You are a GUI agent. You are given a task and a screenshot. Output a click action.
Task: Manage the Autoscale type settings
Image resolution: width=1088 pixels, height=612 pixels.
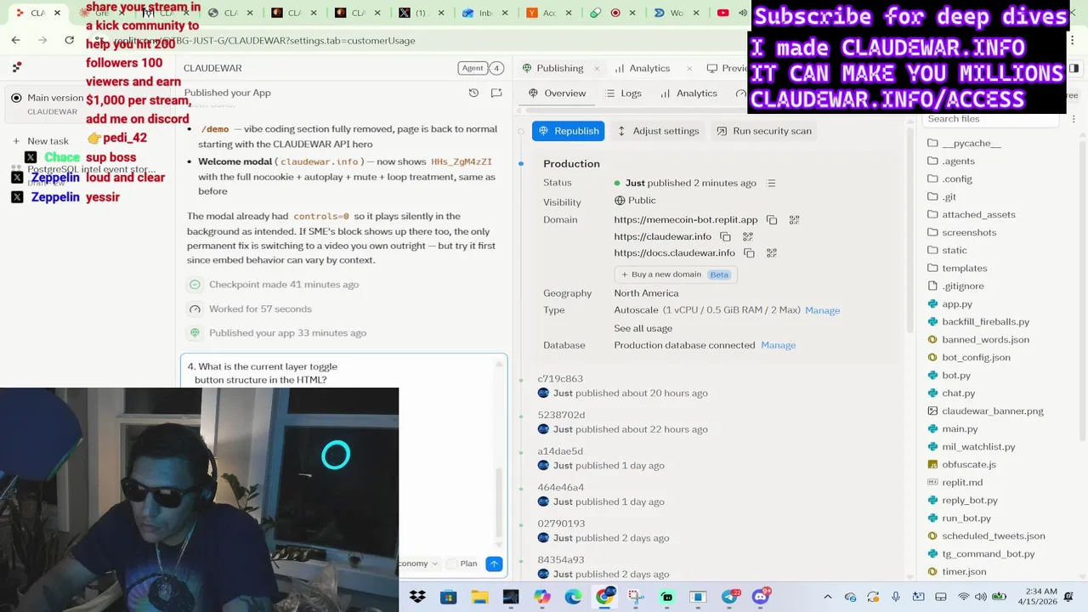click(x=822, y=310)
